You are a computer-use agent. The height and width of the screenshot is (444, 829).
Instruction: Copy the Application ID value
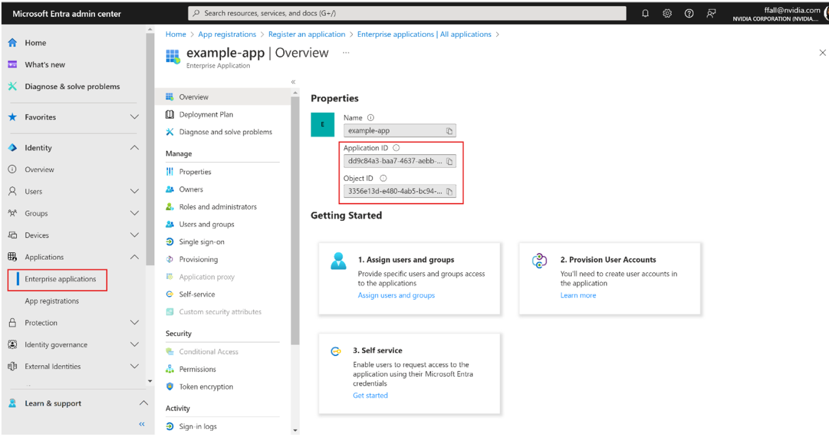point(450,161)
